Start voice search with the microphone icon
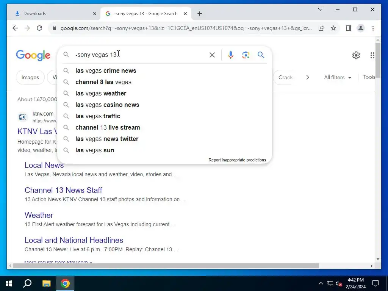388x291 pixels. (x=231, y=55)
